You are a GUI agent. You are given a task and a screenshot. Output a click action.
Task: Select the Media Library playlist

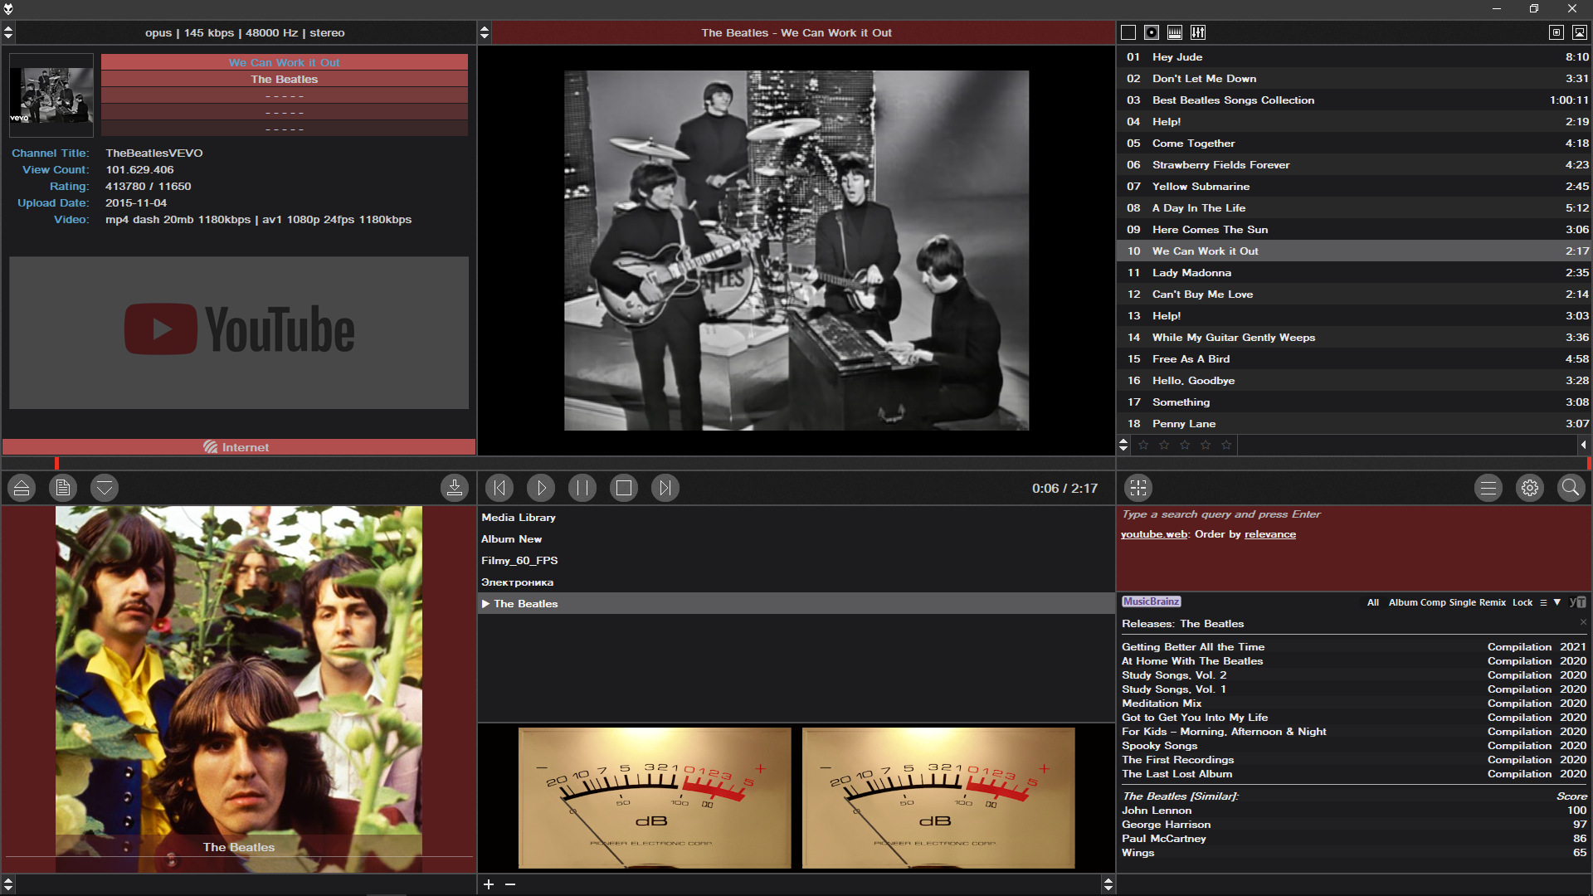tap(519, 518)
